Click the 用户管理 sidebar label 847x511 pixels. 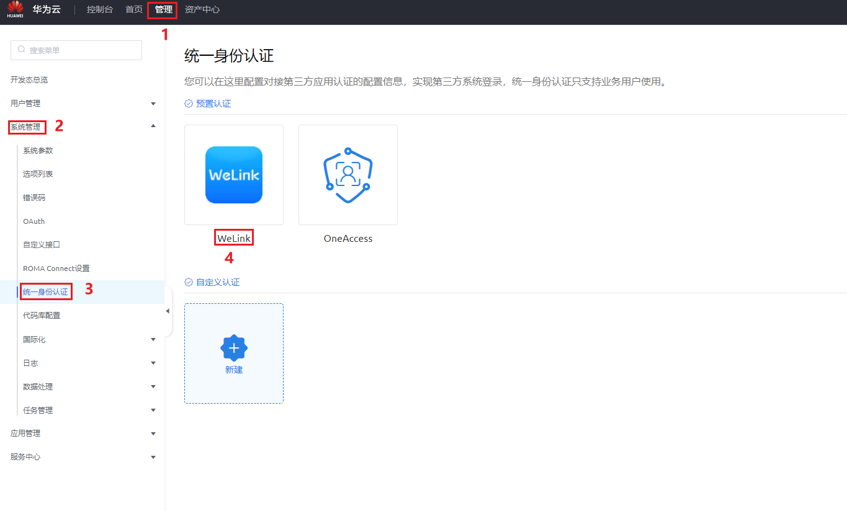[25, 104]
